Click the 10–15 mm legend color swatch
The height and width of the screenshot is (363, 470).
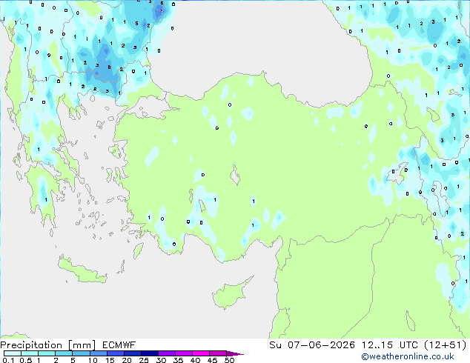click(x=98, y=353)
